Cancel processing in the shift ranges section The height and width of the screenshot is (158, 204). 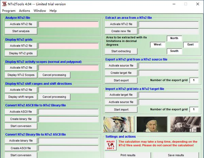pos(54,97)
